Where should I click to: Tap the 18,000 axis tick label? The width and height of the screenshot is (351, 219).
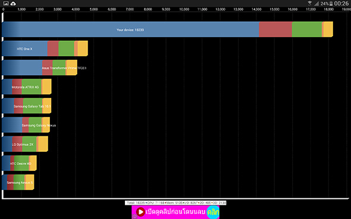(x=328, y=9)
